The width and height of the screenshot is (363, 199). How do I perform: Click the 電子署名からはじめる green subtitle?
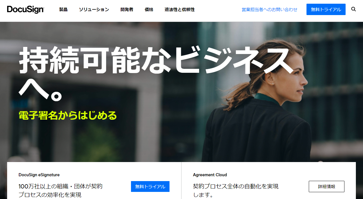(68, 115)
